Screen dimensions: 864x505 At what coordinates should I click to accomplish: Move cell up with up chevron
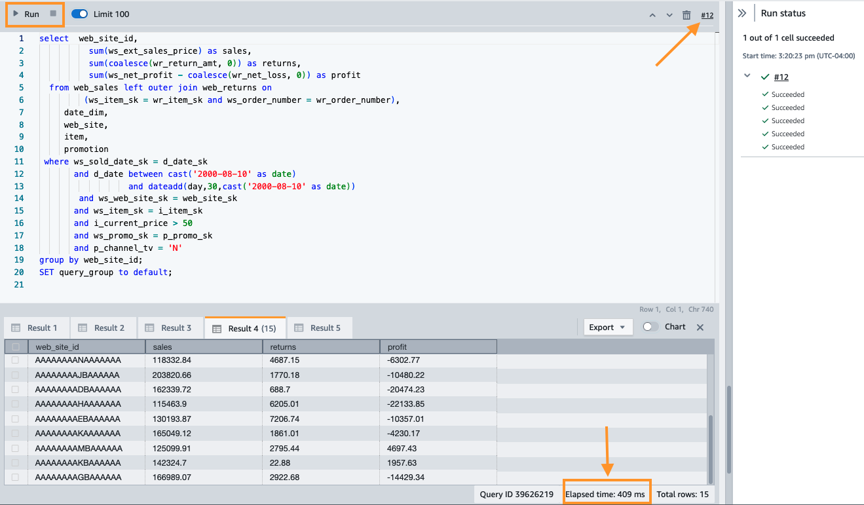[652, 15]
